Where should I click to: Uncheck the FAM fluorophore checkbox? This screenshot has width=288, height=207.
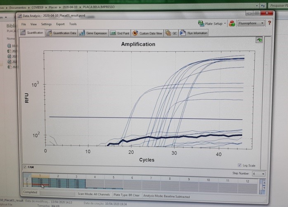pos(24,167)
